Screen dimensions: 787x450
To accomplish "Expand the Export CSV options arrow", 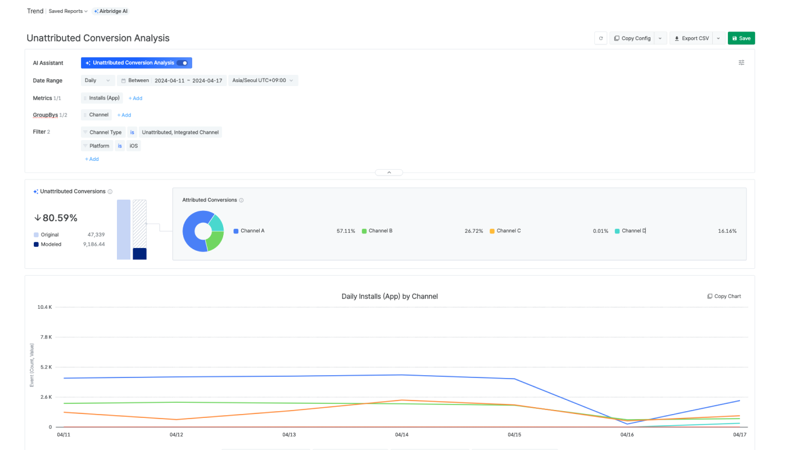I will point(718,38).
